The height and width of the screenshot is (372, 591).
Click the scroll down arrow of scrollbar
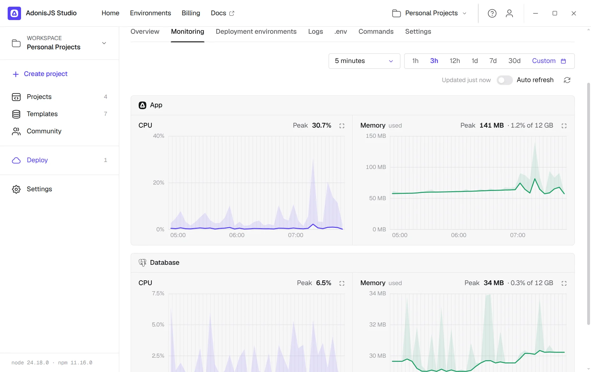click(588, 369)
